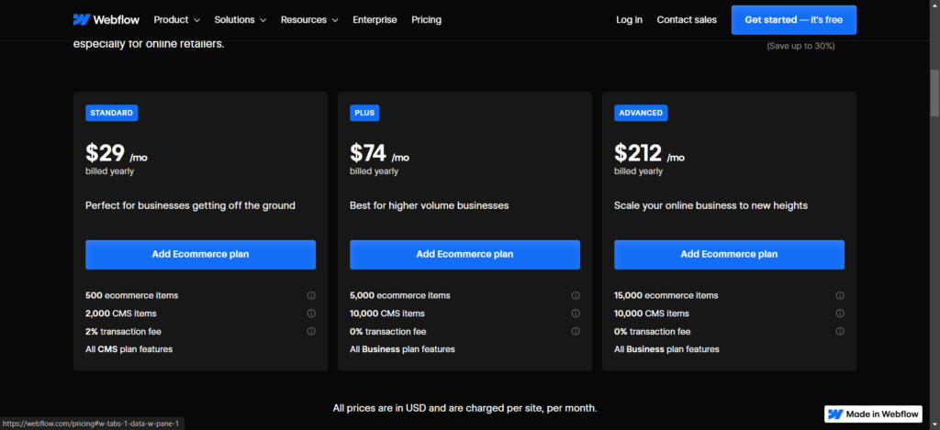
Task: Open info icon for 500 ecommerce items
Action: [311, 295]
